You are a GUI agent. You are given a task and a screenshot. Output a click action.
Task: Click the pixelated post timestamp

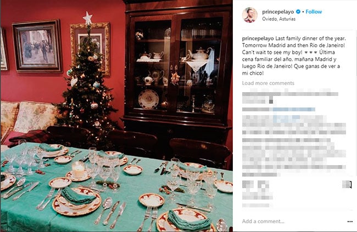(255, 205)
